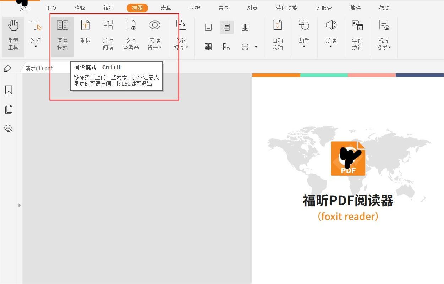The height and width of the screenshot is (284, 444).
Task: Click the sidebar collapse arrow on the left edge
Action: click(x=20, y=205)
